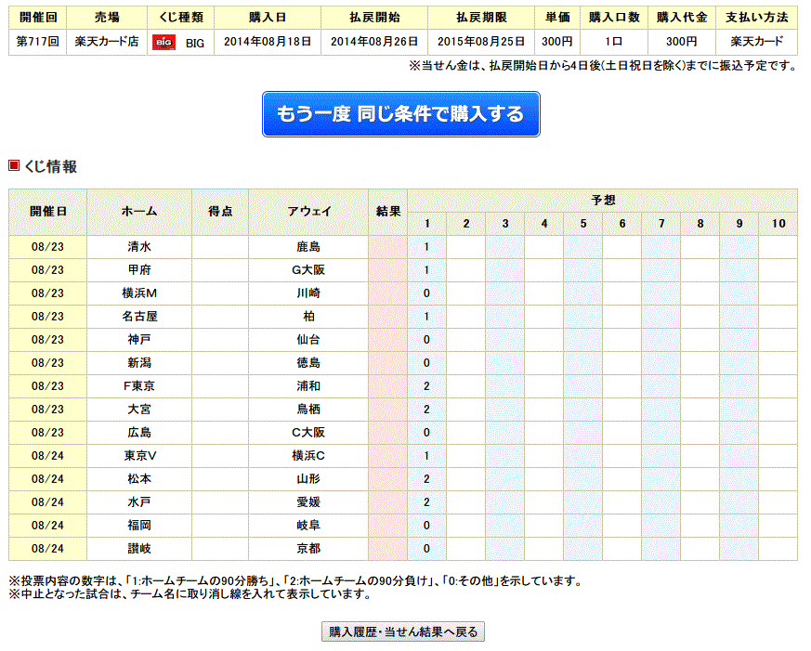Click the 結果 column header

coord(387,211)
